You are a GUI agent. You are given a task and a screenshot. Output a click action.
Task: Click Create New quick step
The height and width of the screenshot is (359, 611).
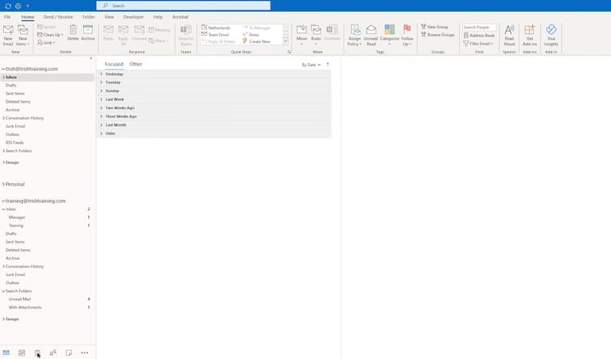point(256,41)
